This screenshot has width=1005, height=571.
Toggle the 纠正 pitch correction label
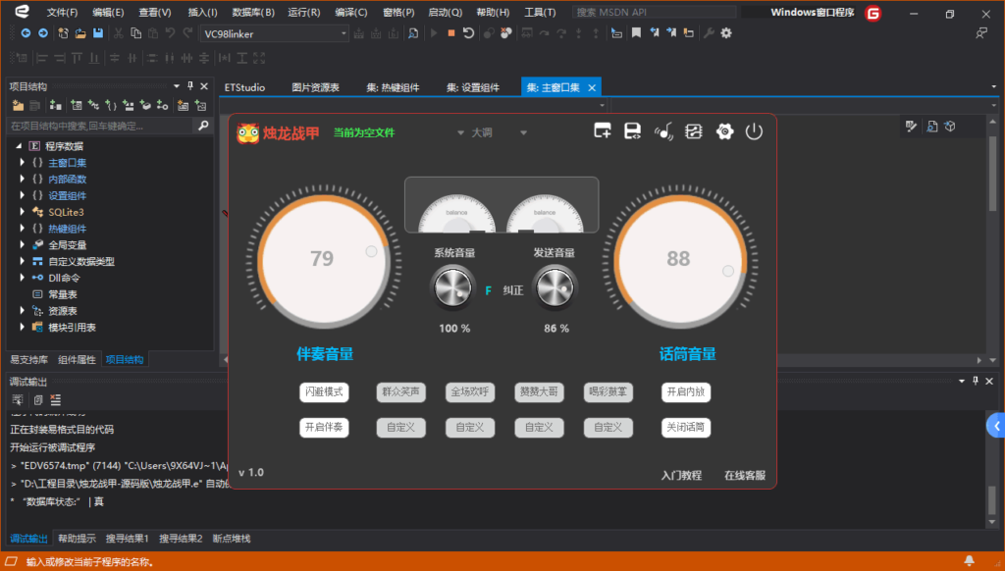[512, 290]
